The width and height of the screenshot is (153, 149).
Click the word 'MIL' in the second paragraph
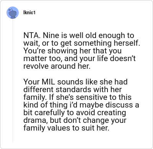coord(49,82)
